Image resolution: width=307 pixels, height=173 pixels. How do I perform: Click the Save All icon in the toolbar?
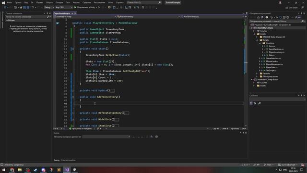click(28, 7)
